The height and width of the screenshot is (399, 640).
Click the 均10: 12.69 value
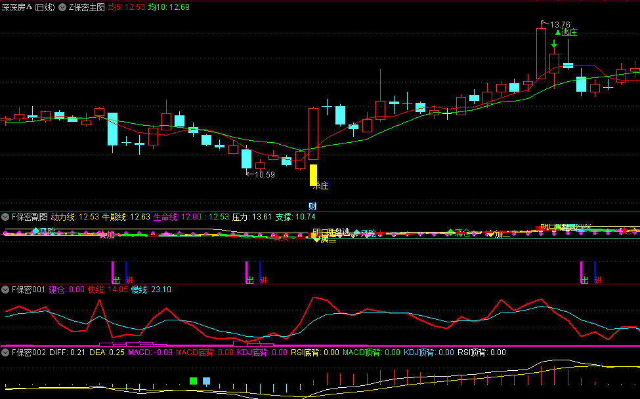169,7
